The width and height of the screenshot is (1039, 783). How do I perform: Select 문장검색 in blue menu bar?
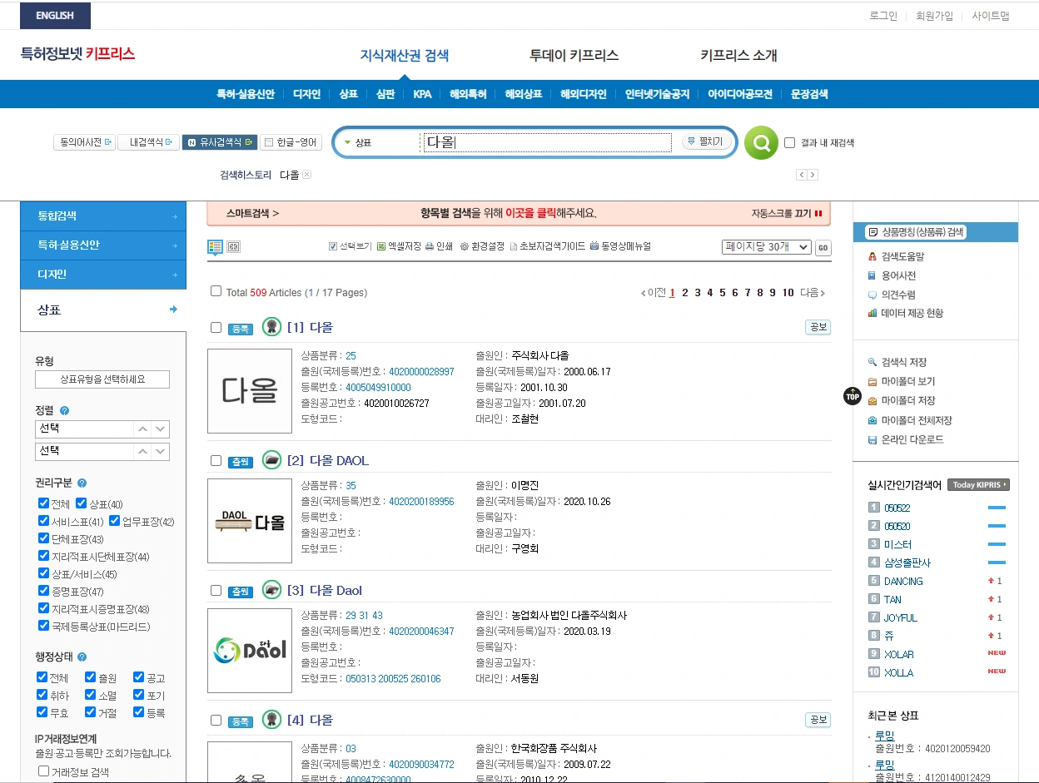809,94
